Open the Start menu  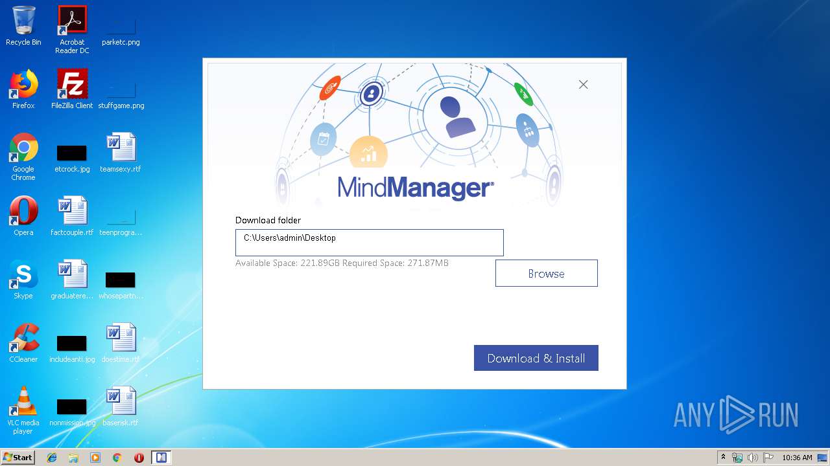pos(18,458)
